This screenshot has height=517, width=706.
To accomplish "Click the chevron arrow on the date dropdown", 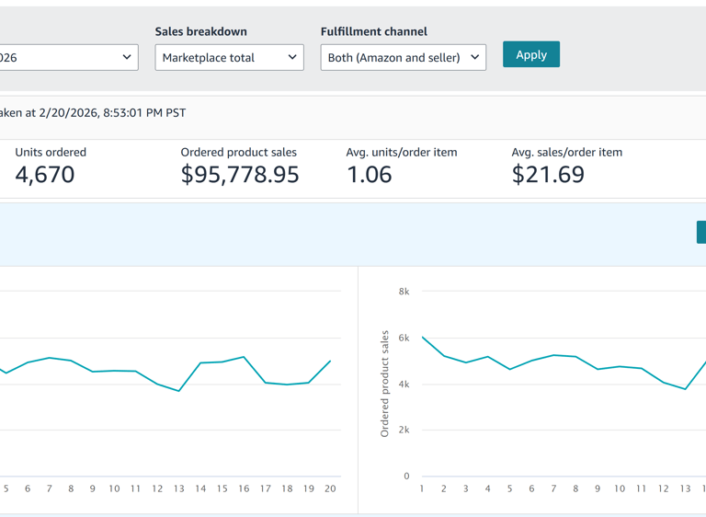I will [127, 57].
